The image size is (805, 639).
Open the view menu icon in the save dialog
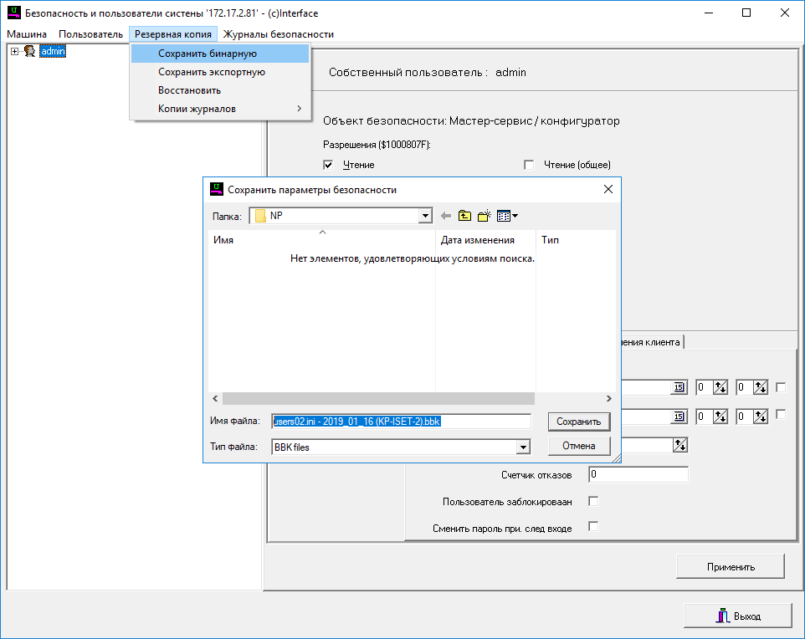tap(506, 216)
